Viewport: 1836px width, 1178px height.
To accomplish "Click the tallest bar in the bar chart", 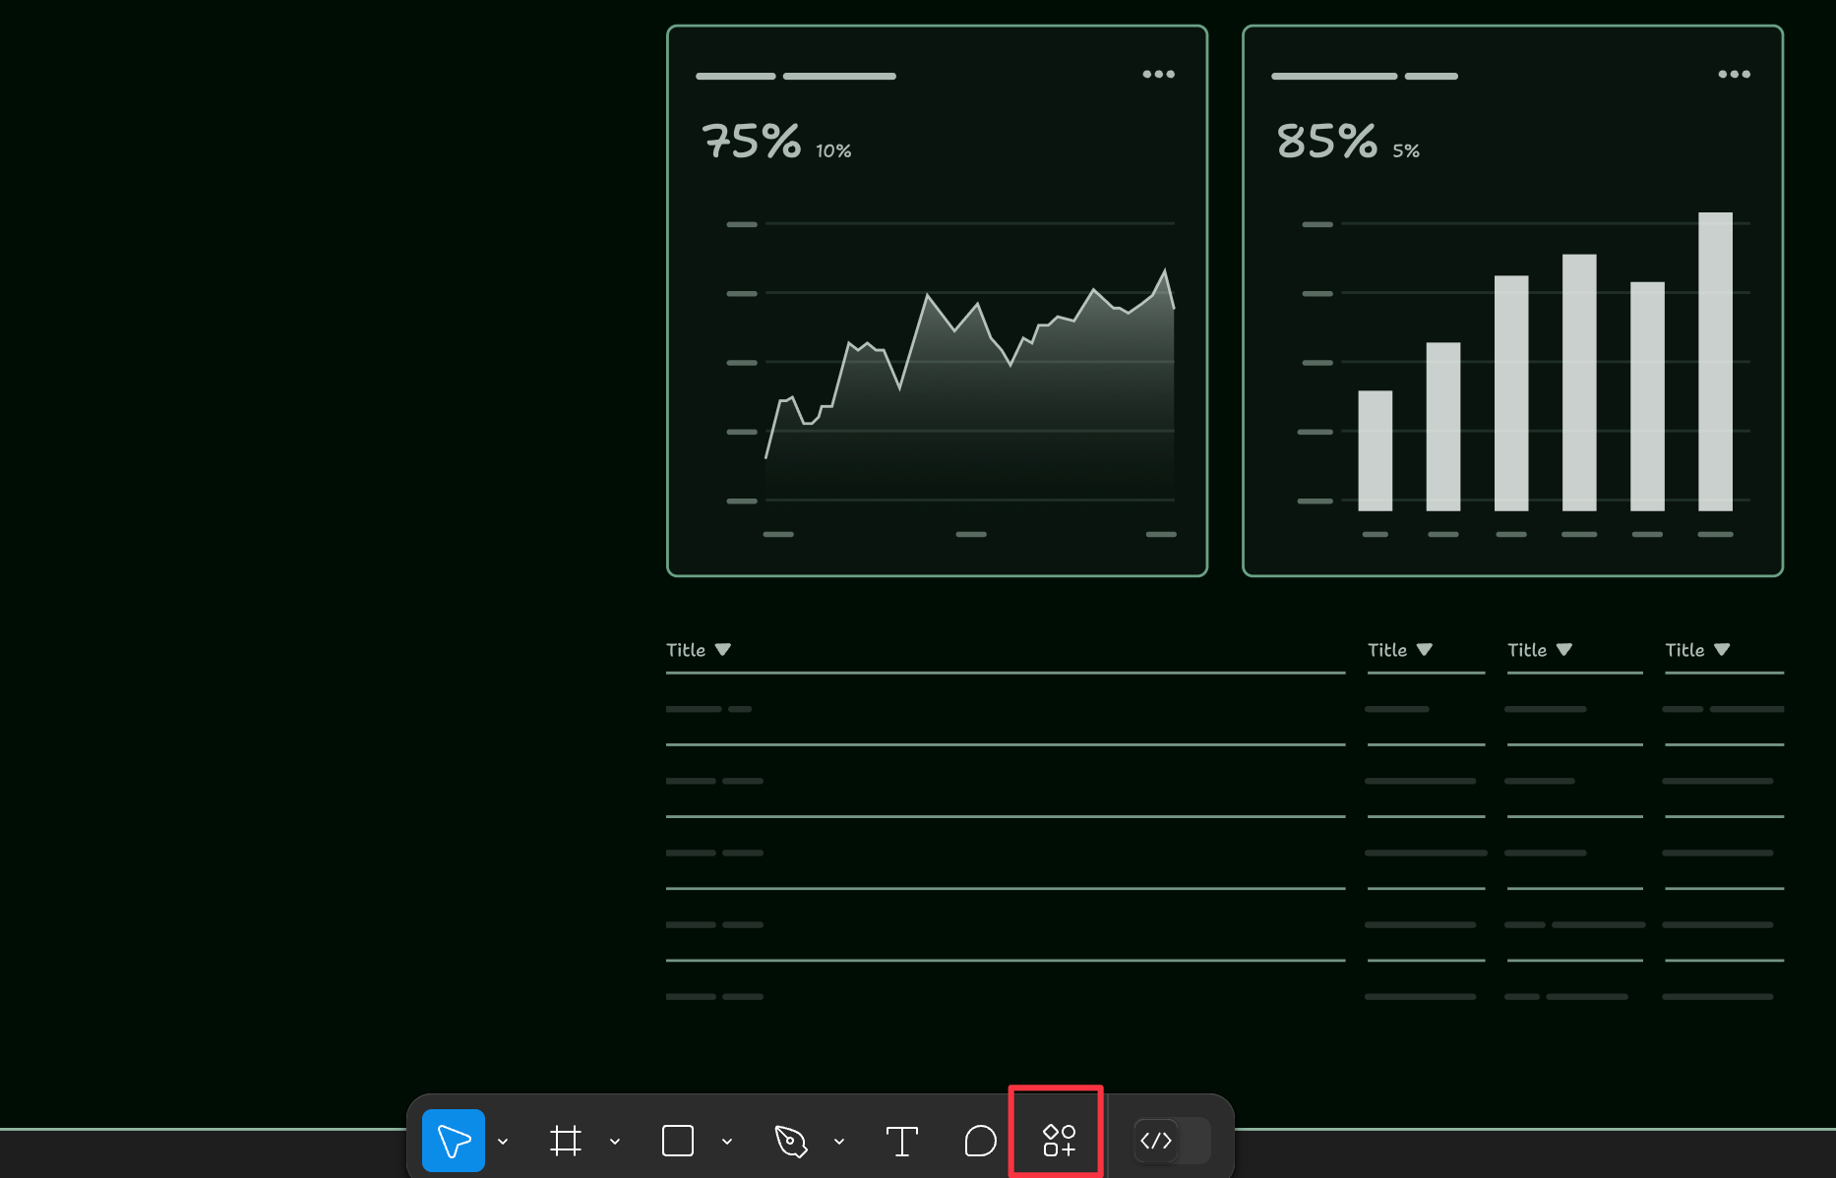I will coord(1715,362).
